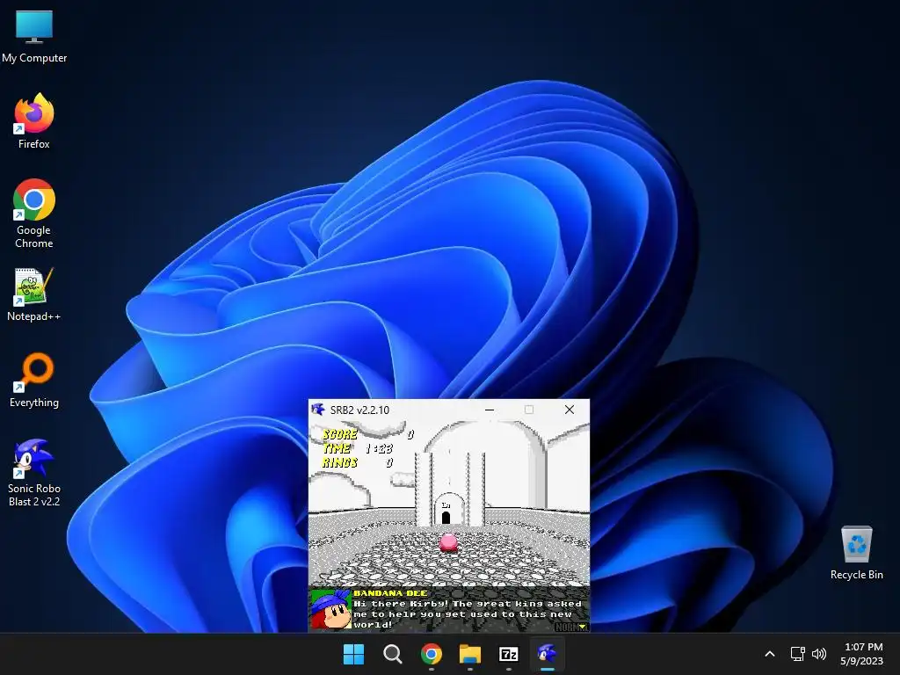
Task: Open Sonic Robo Blast 2 v2.2 shortcut
Action: click(34, 472)
